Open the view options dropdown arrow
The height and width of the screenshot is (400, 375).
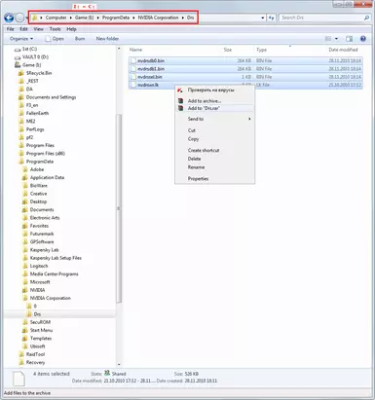[x=336, y=39]
